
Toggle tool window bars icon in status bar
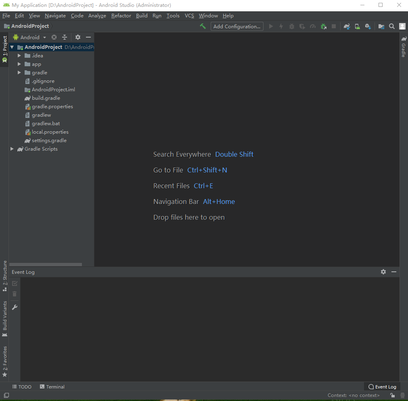coord(6,395)
